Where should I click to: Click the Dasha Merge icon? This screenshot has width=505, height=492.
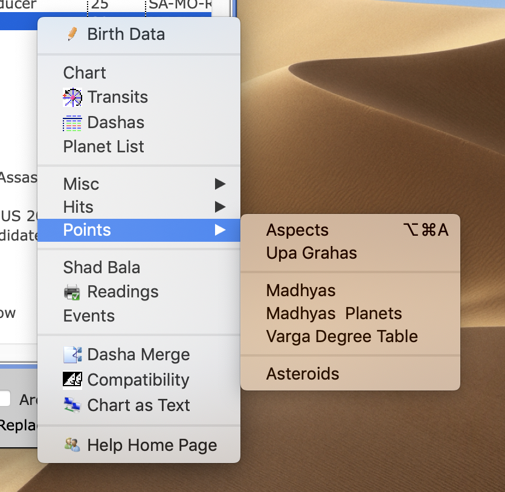(x=72, y=355)
